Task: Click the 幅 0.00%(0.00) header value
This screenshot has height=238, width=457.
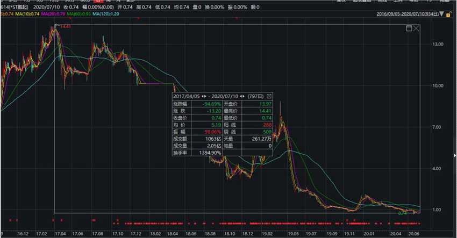Action: [98, 6]
